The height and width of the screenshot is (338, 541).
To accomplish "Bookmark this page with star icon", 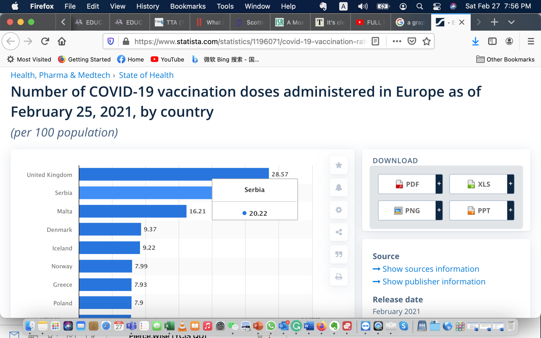I will click(427, 41).
